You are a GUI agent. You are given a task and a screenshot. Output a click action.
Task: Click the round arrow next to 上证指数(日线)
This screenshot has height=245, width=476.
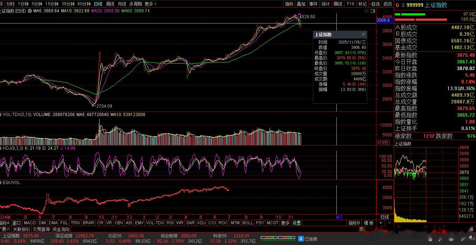click(x=29, y=11)
